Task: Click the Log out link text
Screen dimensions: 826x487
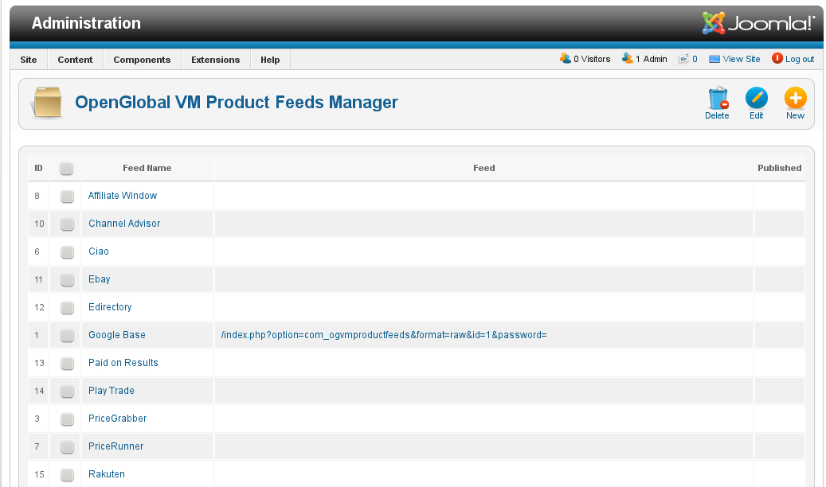Action: [x=800, y=59]
